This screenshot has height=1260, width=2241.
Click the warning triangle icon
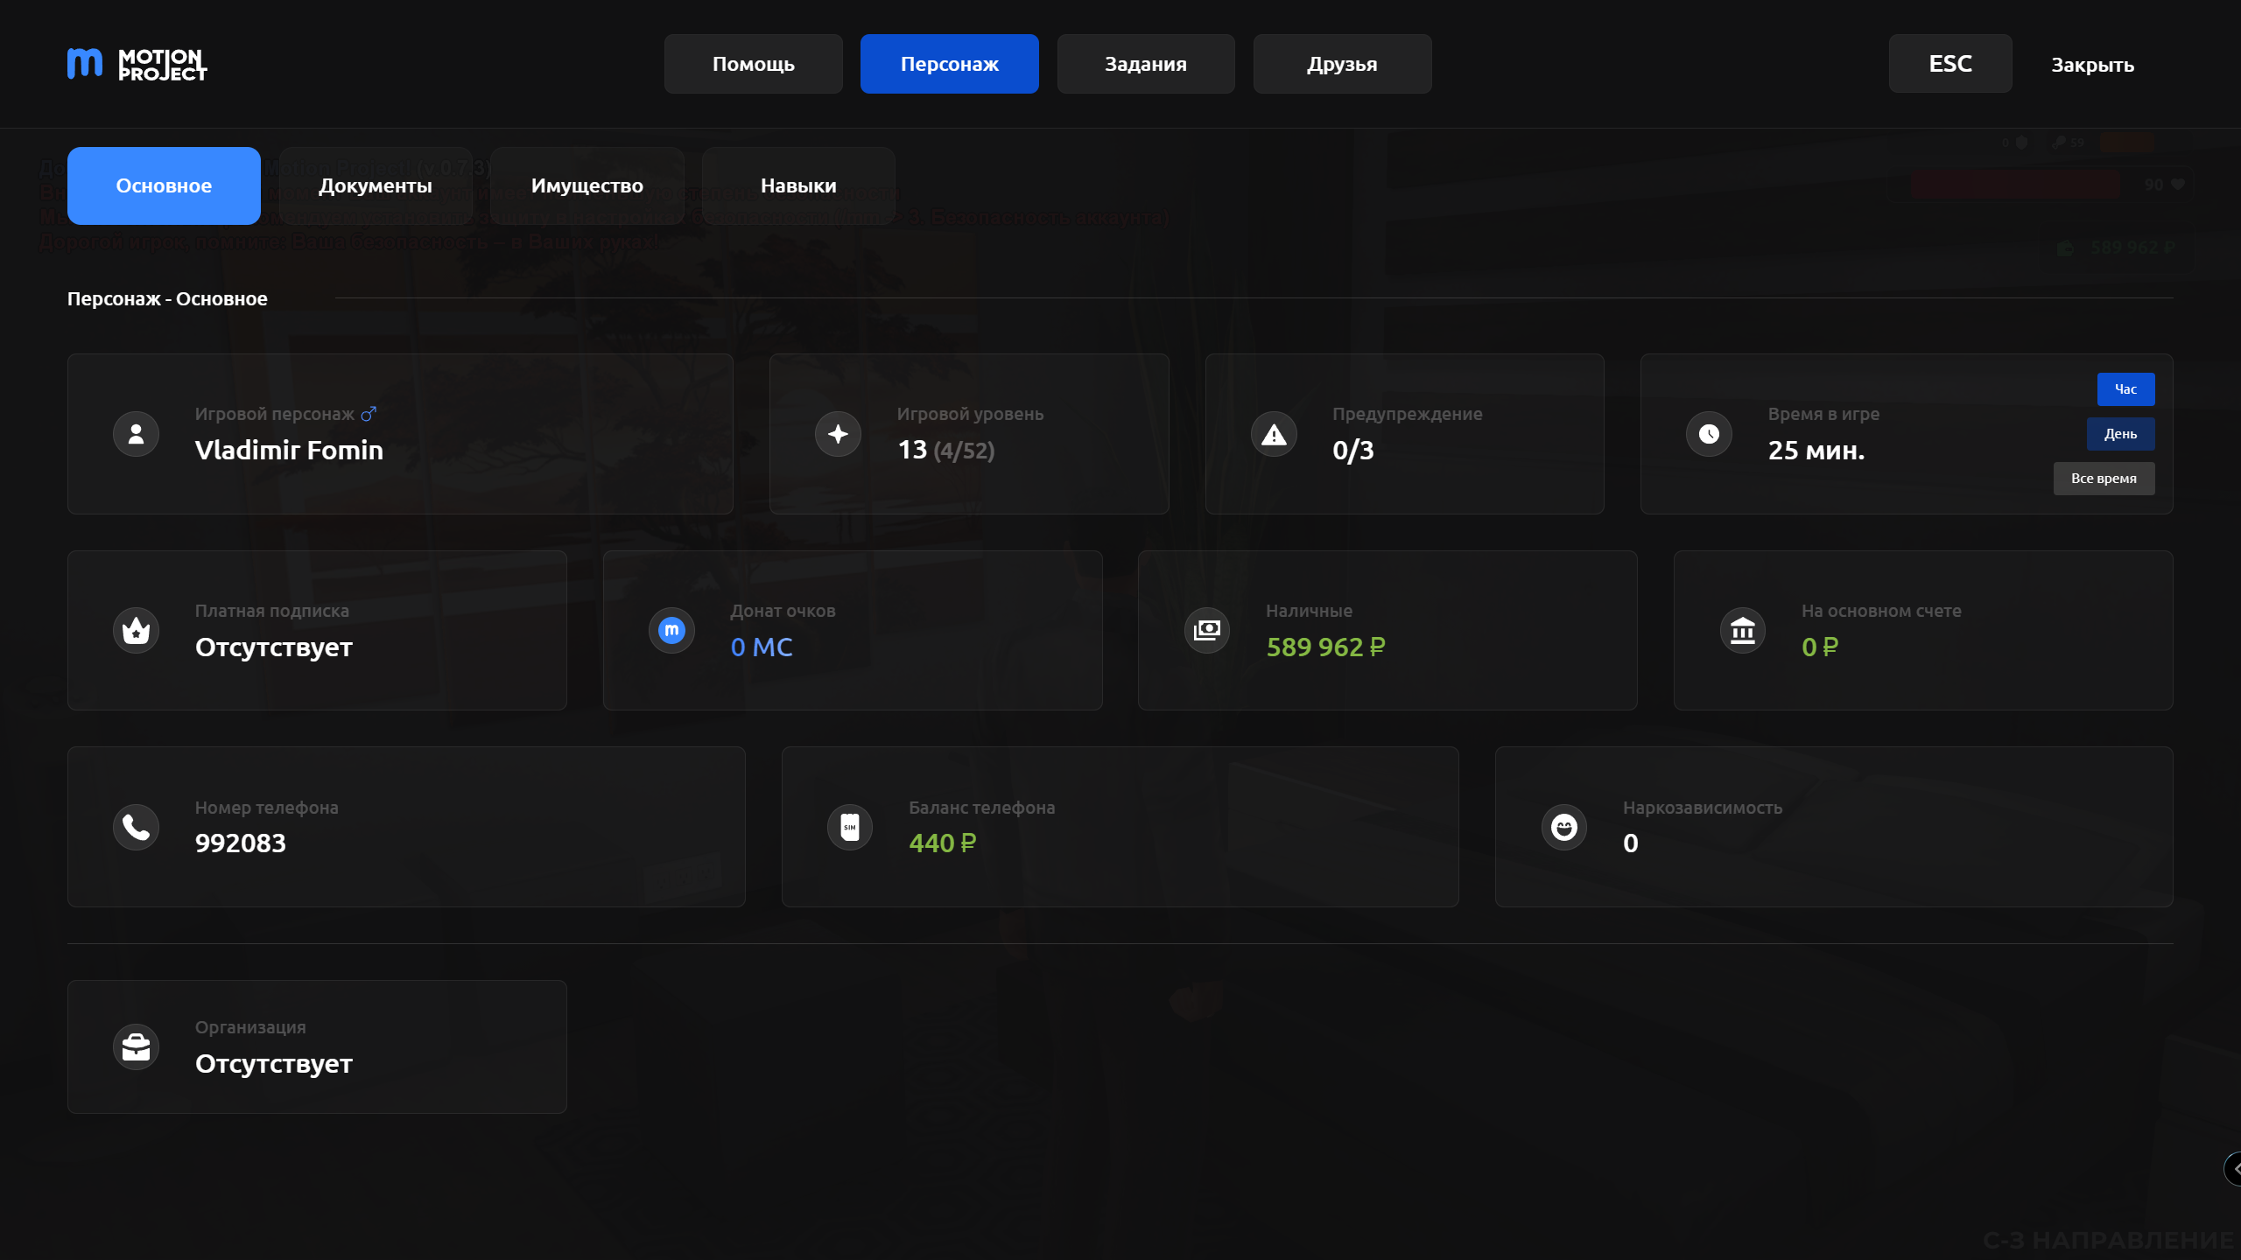pyautogui.click(x=1274, y=434)
